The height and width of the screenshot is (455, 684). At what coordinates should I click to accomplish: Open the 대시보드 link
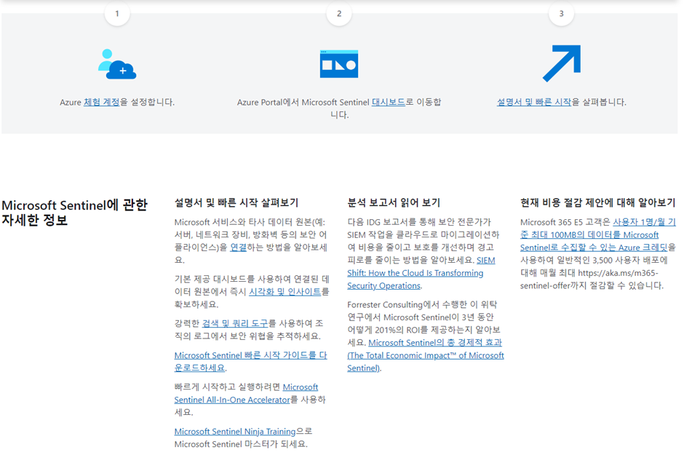[x=389, y=102]
